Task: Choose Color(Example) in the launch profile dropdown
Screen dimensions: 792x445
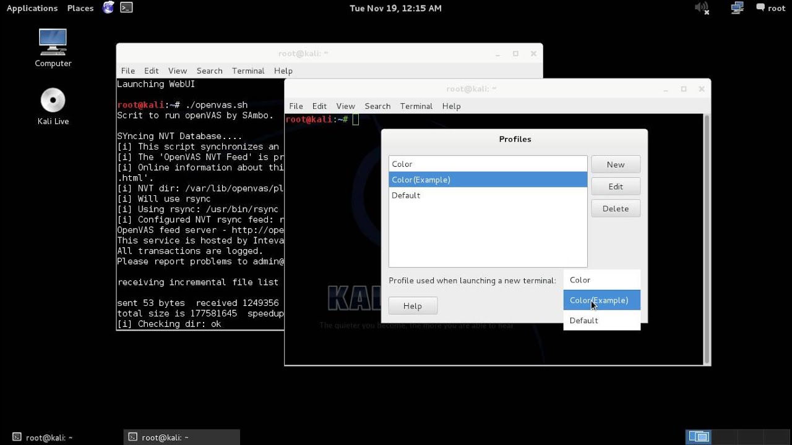Action: (x=601, y=300)
